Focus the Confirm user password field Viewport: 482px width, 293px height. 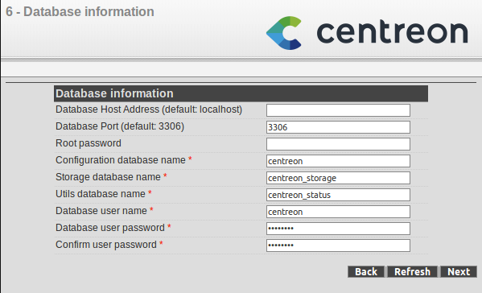click(338, 246)
